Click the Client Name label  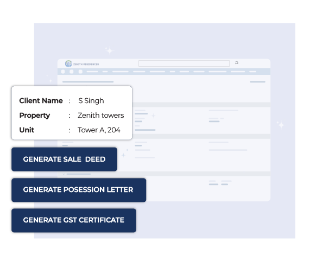pyautogui.click(x=41, y=101)
